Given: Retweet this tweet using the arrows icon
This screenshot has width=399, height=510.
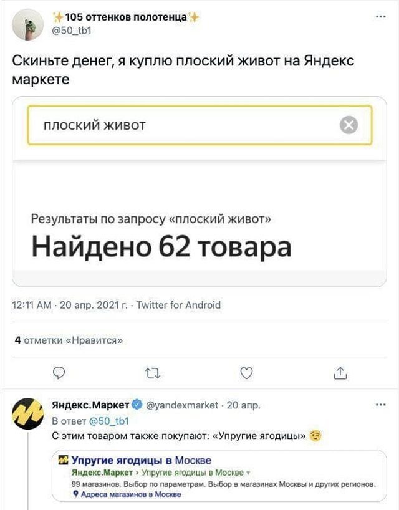Looking at the screenshot, I should coord(153,373).
